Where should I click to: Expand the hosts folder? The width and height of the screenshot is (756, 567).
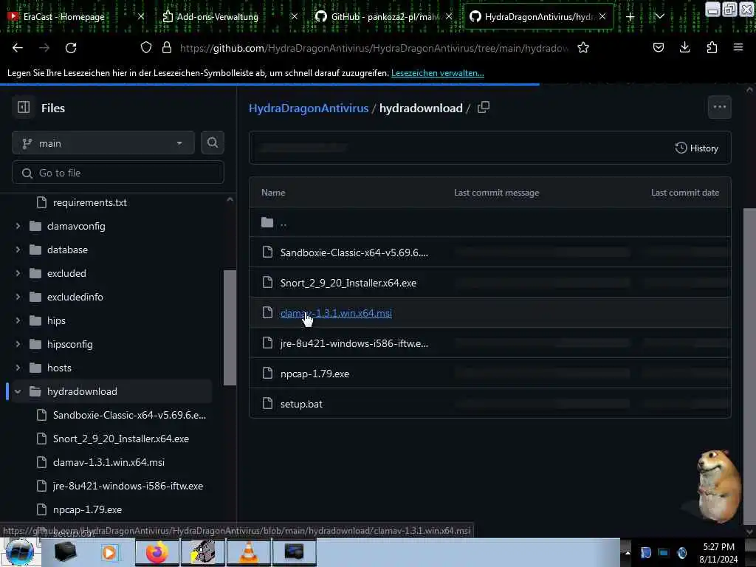[18, 368]
